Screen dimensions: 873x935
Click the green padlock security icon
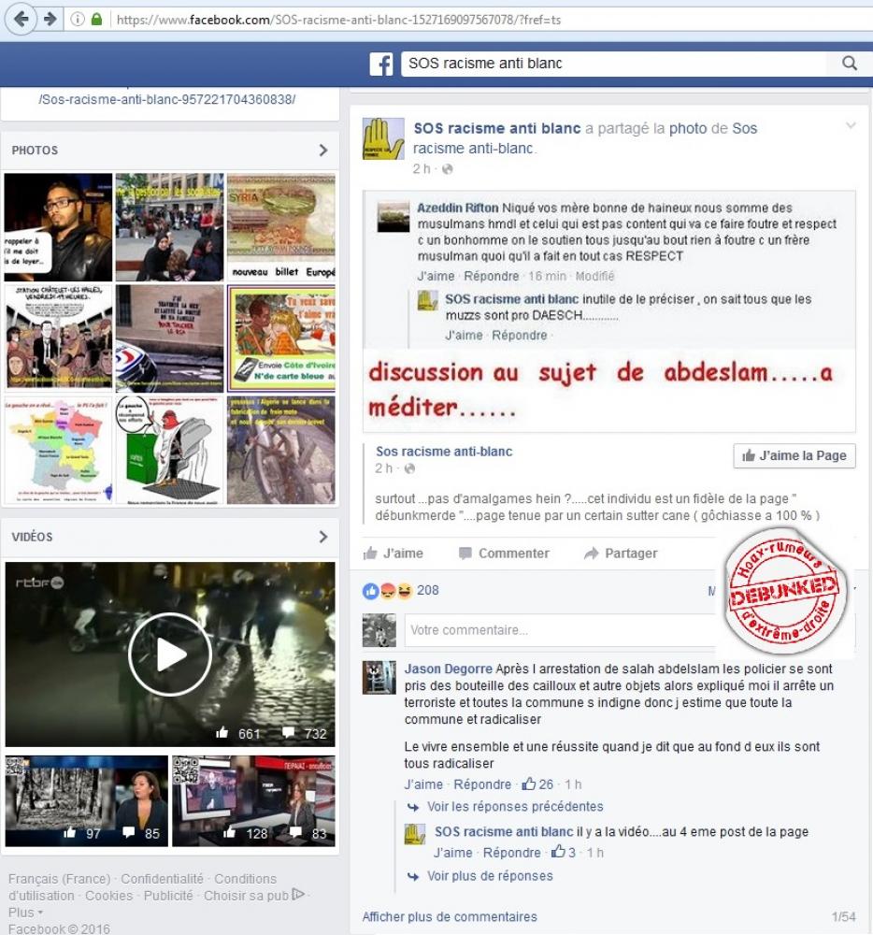click(x=96, y=19)
